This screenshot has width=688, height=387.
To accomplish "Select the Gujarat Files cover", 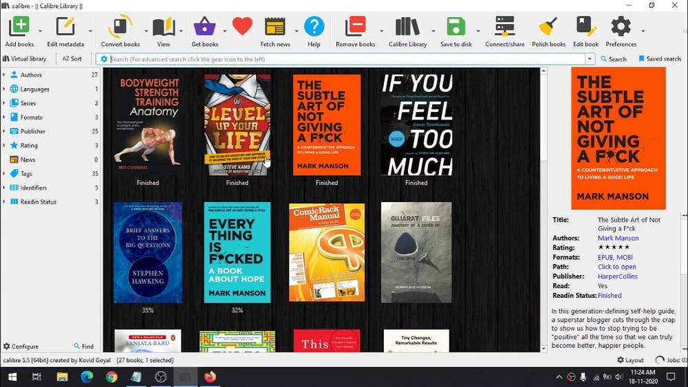I will point(416,252).
